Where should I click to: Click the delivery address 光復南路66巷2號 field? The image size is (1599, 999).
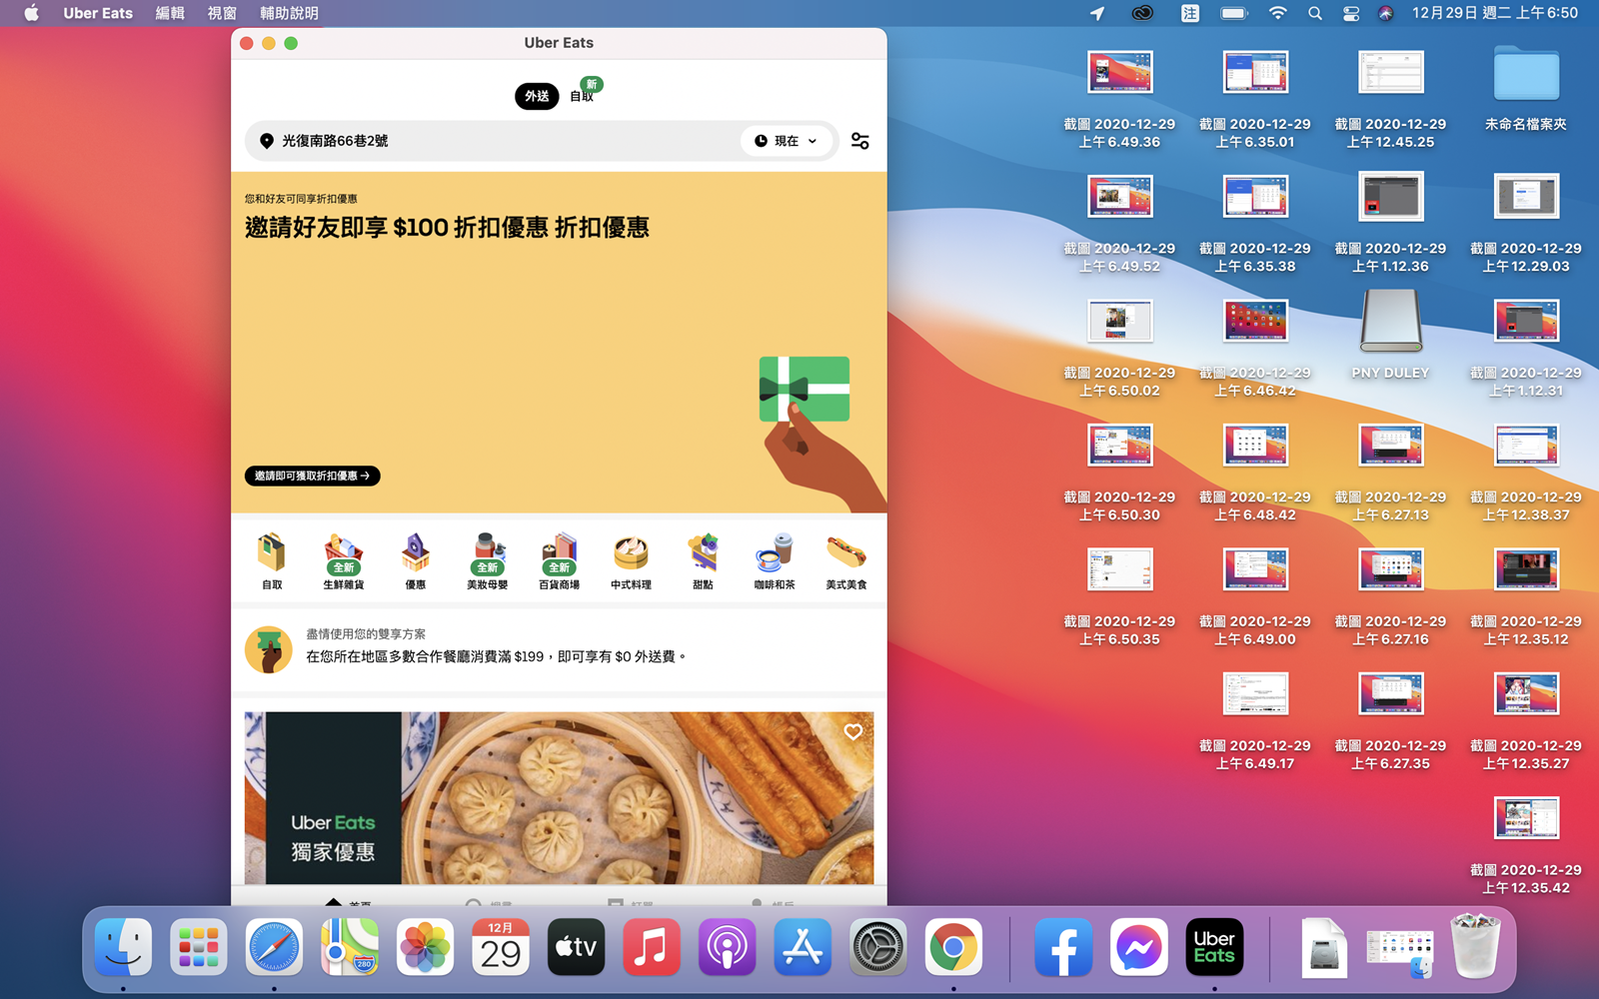(x=400, y=141)
